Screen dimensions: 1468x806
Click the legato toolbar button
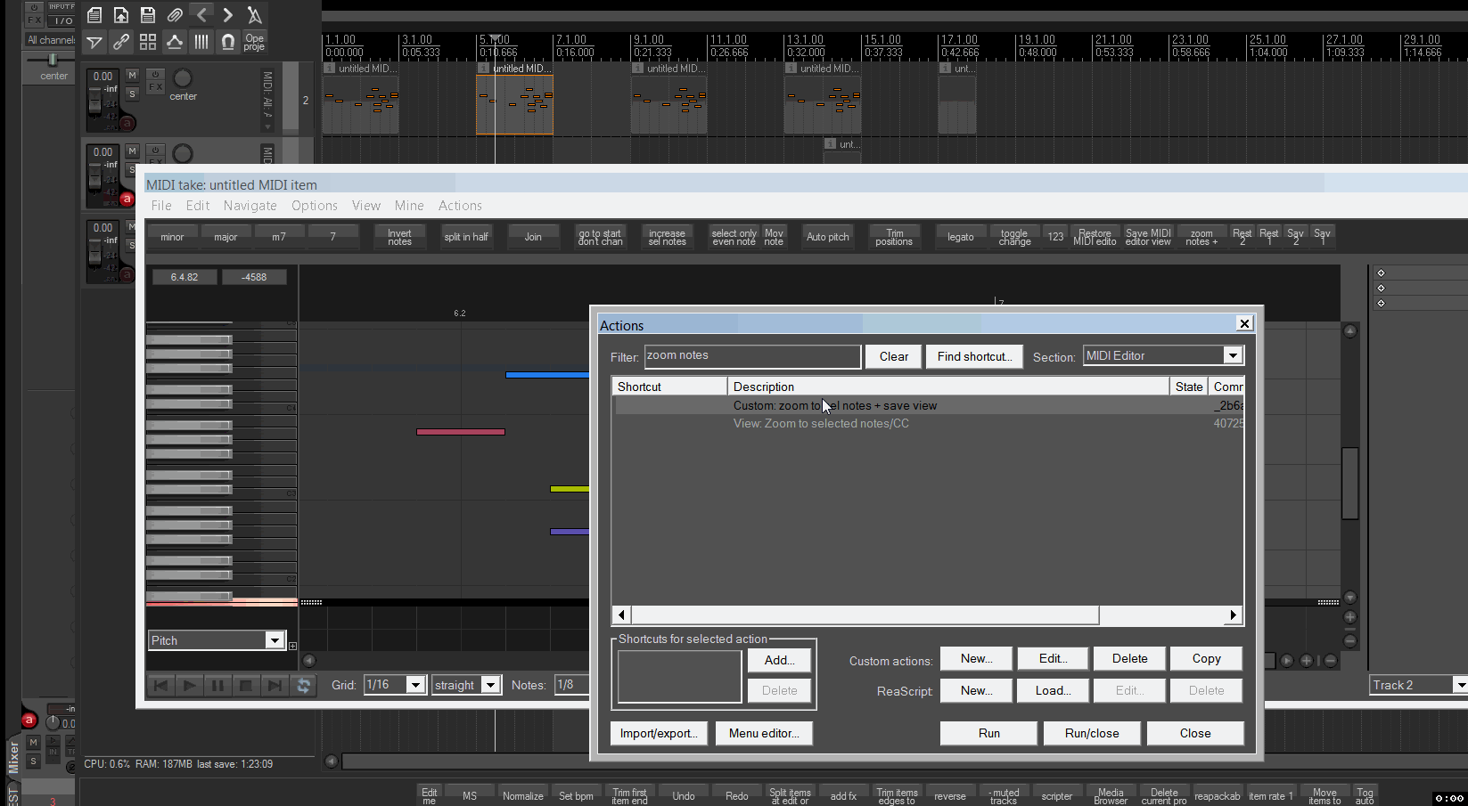click(x=961, y=237)
